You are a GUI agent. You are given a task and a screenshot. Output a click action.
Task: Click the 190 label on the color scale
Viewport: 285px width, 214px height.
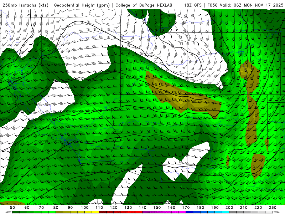click(x=215, y=208)
